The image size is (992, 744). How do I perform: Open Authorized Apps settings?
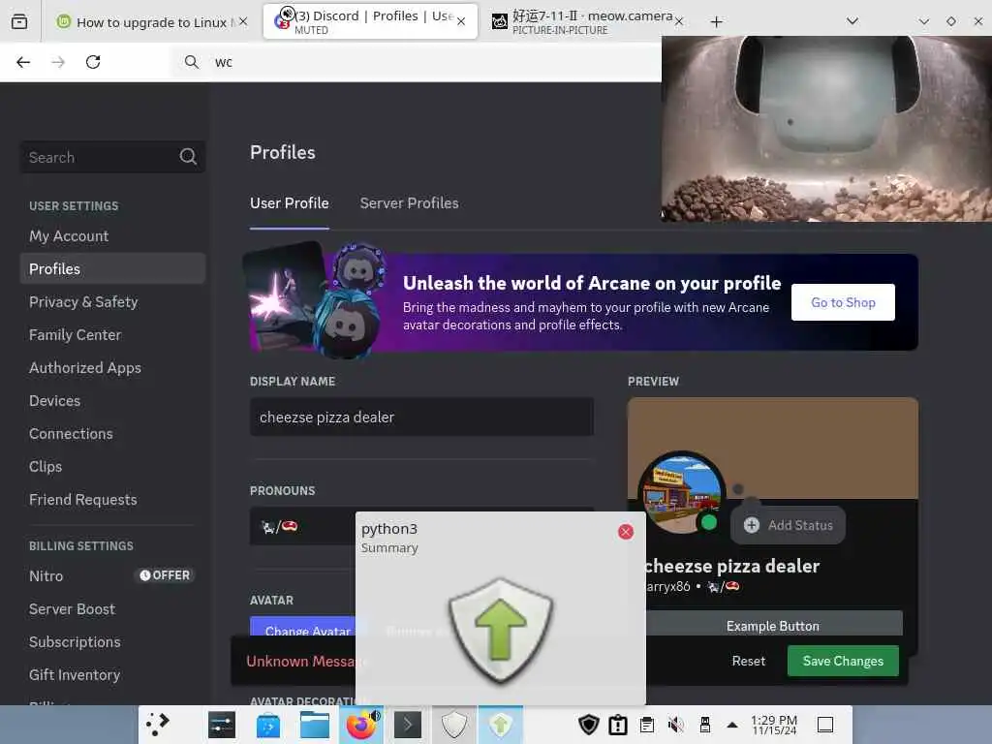pyautogui.click(x=112, y=367)
